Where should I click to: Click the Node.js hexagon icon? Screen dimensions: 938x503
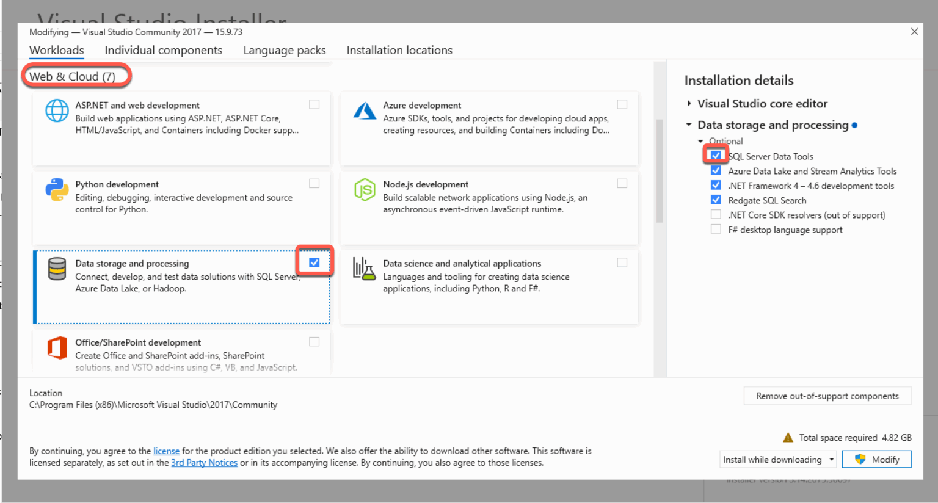[x=365, y=190]
